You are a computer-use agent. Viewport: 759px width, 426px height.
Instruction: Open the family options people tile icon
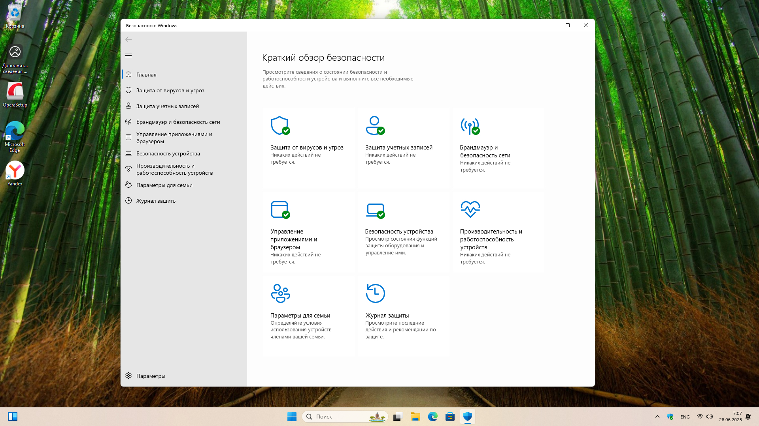(x=280, y=293)
